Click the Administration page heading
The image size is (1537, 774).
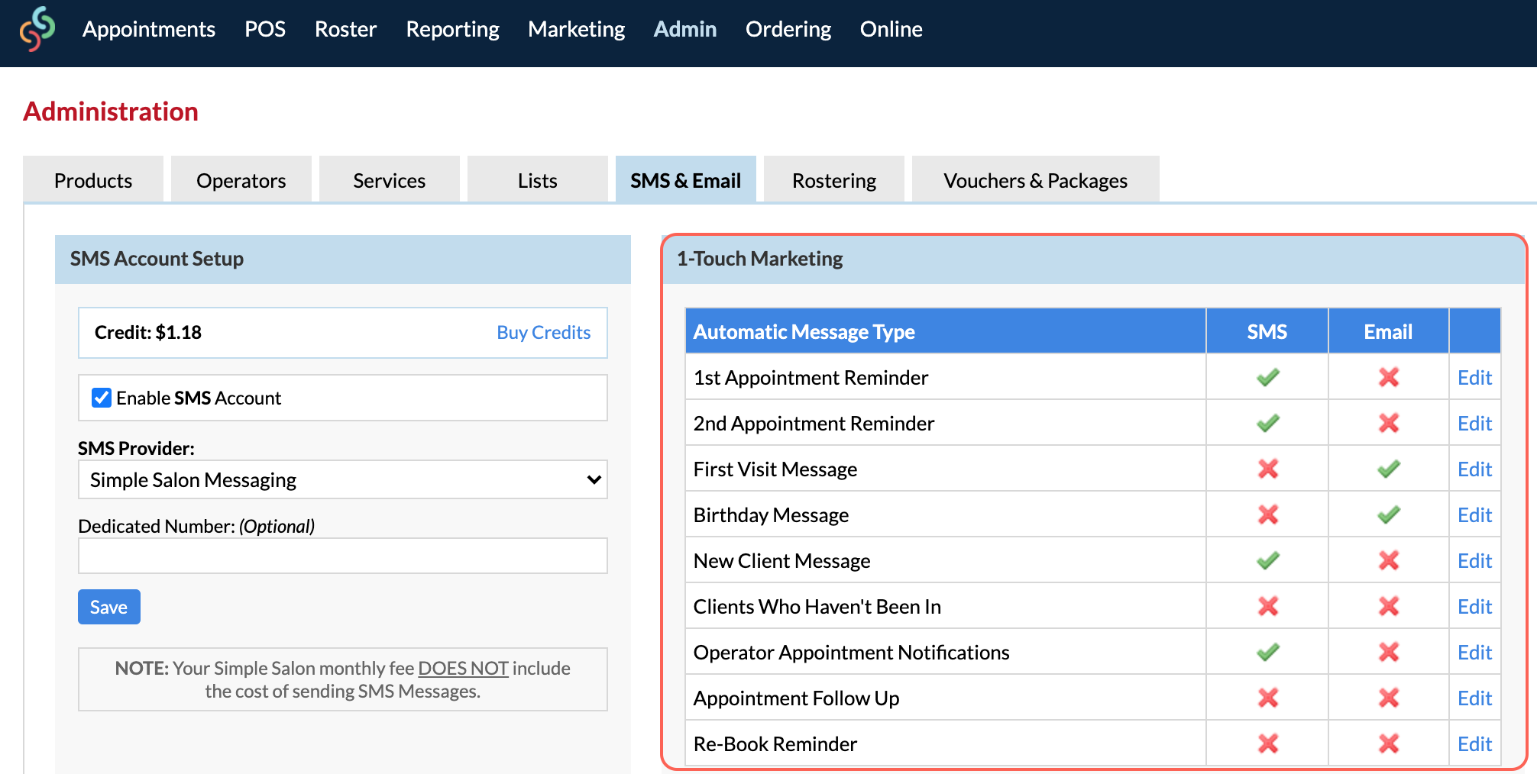(111, 111)
